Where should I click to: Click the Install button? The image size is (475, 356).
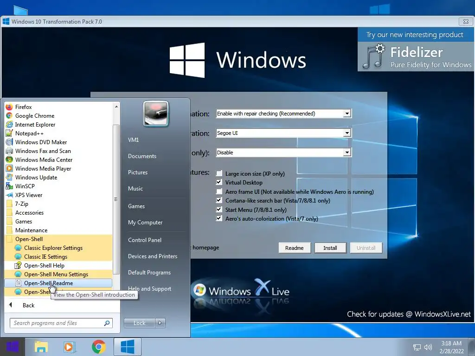click(330, 248)
